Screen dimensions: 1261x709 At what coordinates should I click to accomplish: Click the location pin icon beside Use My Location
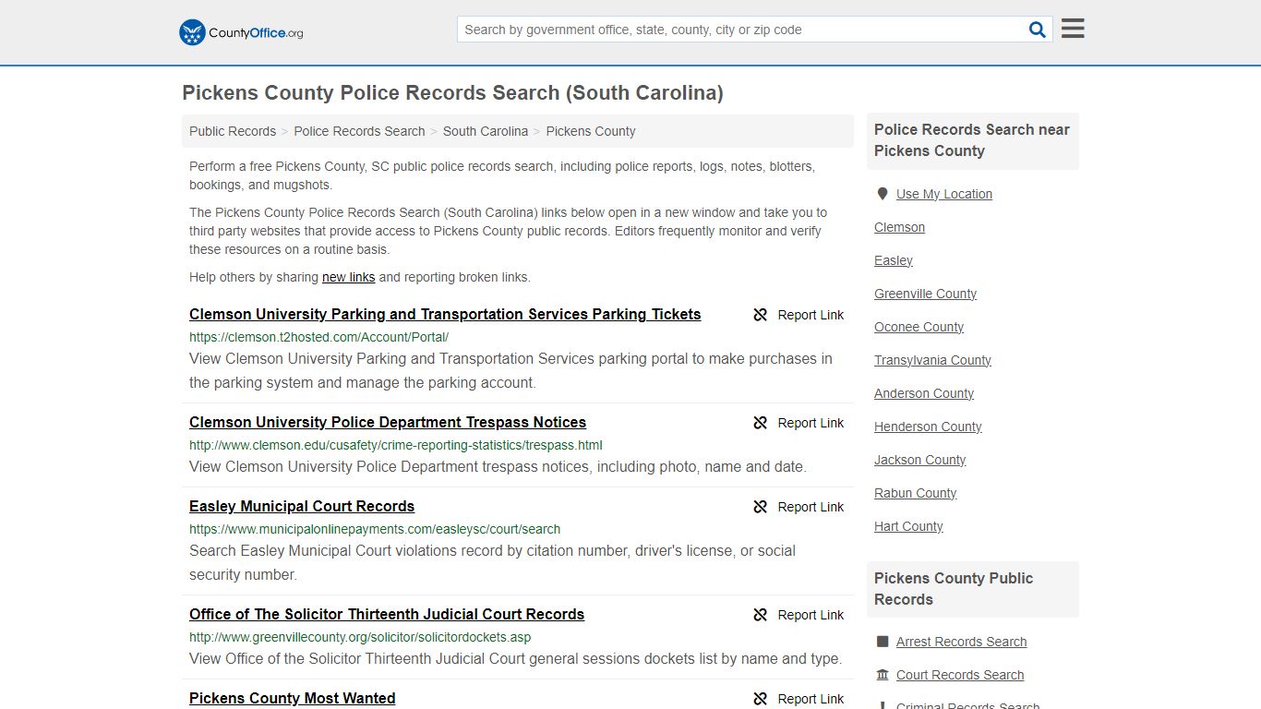tap(883, 194)
